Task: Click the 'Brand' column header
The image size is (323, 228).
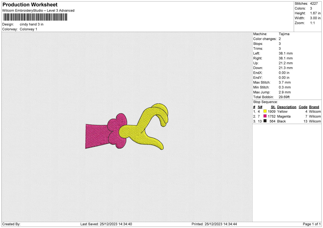Action: coord(314,107)
